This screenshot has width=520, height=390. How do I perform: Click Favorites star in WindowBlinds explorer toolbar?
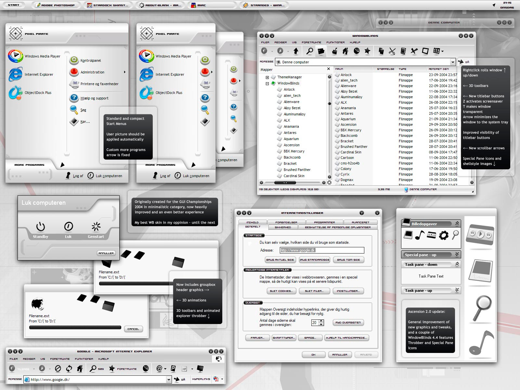pyautogui.click(x=367, y=51)
